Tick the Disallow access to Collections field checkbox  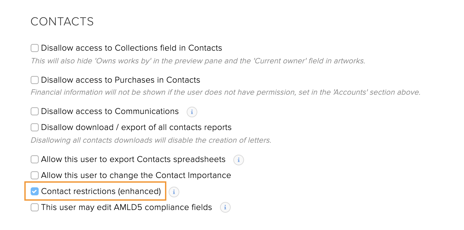click(35, 48)
